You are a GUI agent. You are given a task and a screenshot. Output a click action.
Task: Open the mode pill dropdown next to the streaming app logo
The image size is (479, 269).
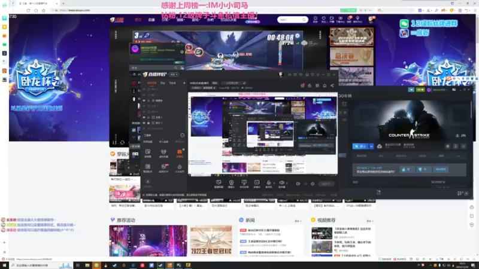tap(174, 74)
